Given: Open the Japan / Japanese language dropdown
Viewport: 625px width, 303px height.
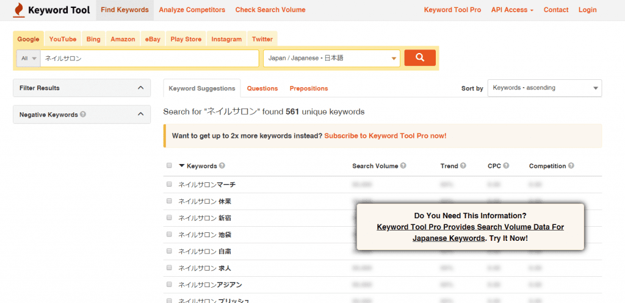Looking at the screenshot, I should click(331, 58).
